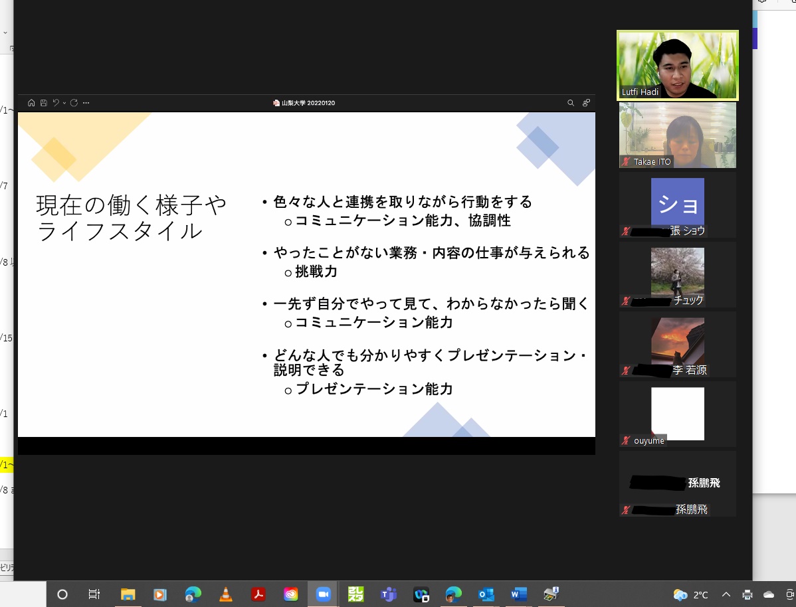This screenshot has height=607, width=796.
Task: Launch Microsoft Teams from the taskbar
Action: pos(389,594)
